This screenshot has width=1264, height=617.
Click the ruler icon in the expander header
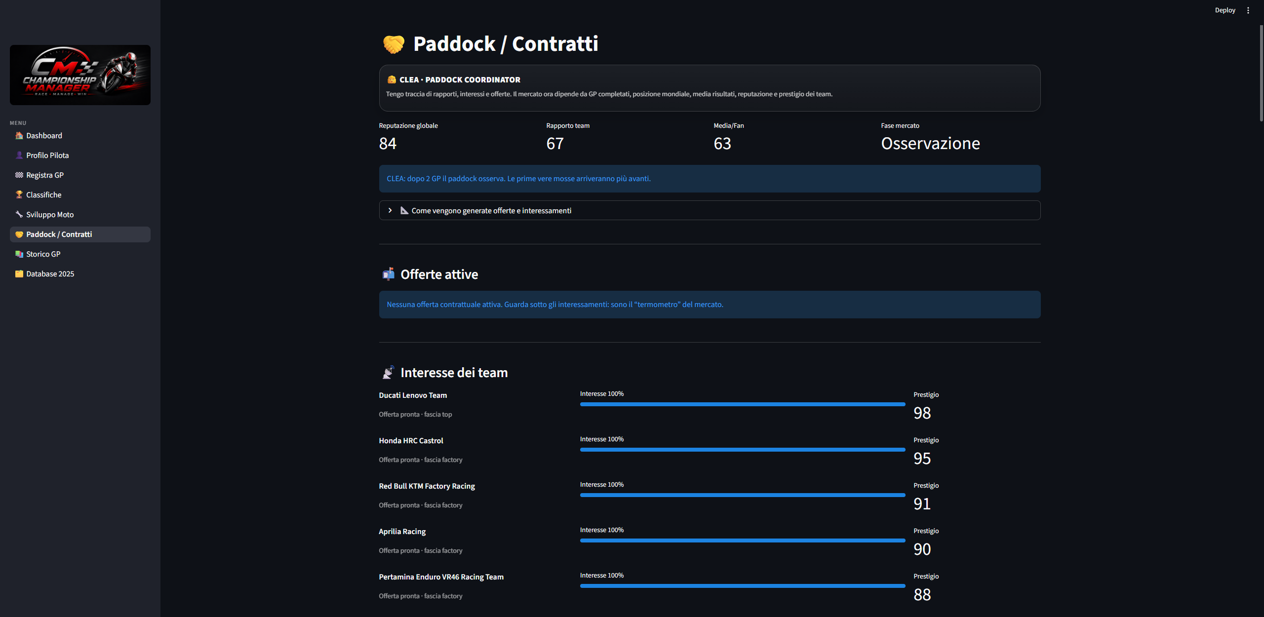coord(404,210)
